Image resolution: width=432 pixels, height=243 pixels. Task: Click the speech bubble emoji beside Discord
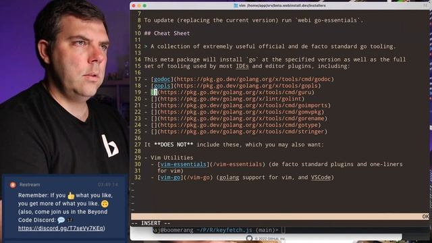click(x=61, y=220)
